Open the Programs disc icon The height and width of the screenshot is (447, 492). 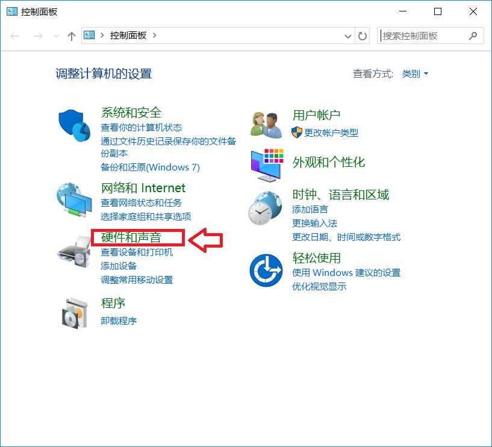[x=73, y=312]
